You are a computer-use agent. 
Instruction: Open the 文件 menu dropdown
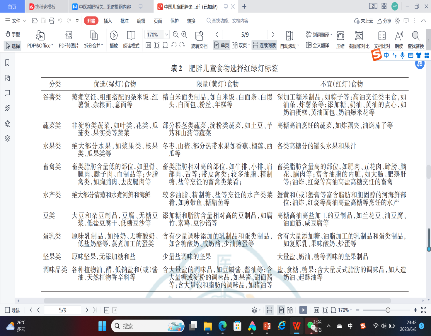tap(16, 21)
